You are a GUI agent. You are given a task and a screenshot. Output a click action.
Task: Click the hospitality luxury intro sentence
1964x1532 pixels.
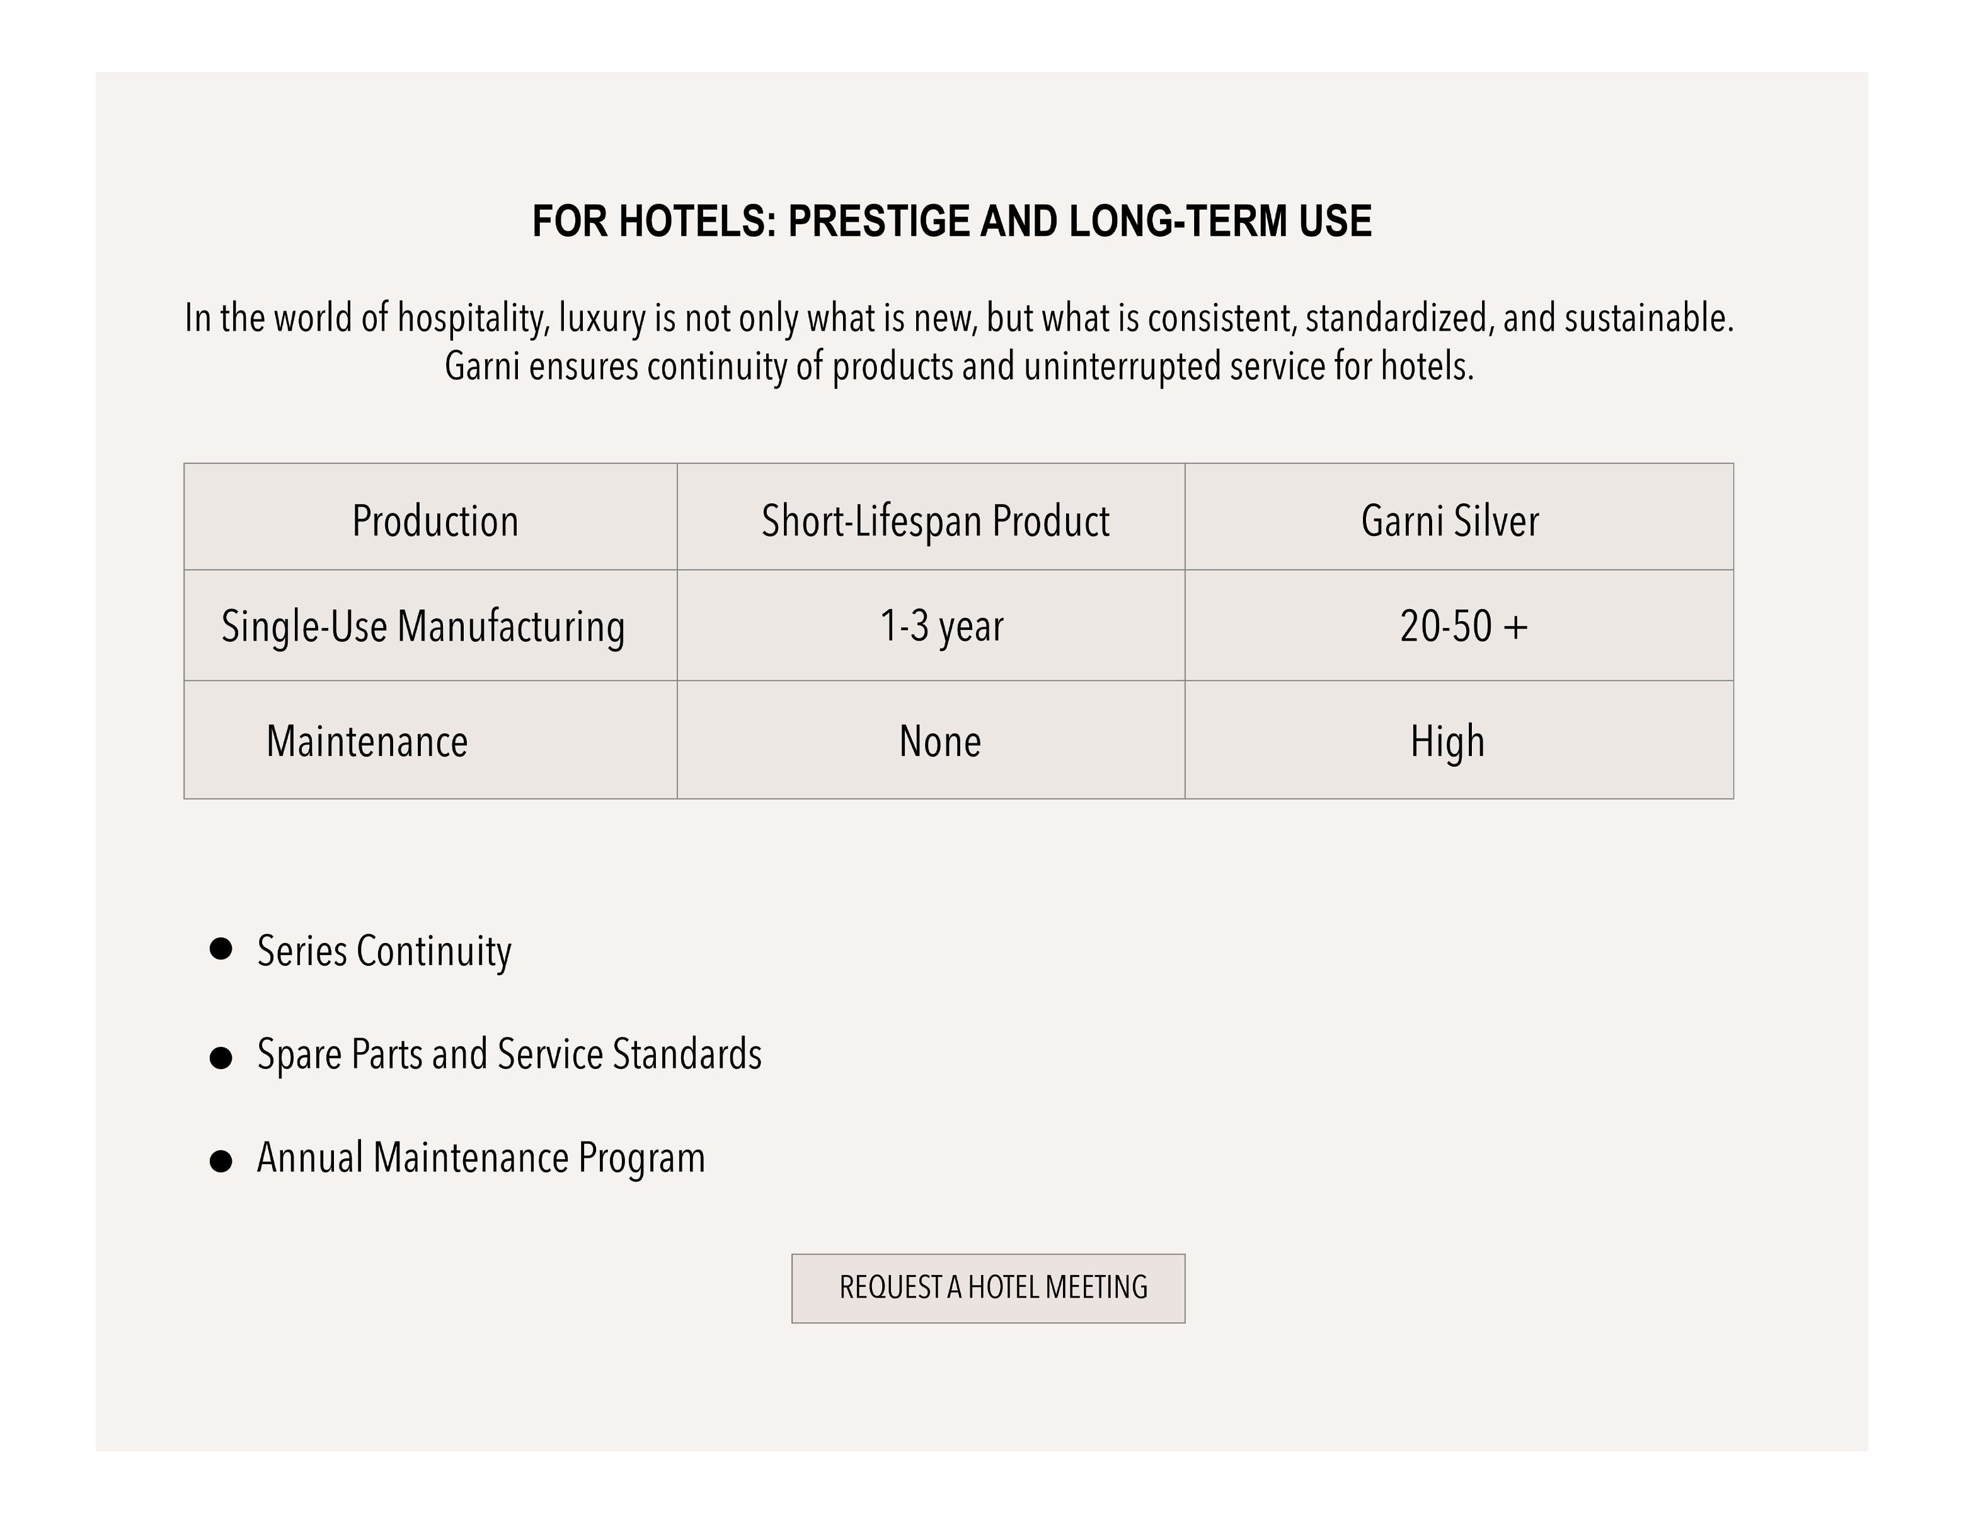click(958, 318)
